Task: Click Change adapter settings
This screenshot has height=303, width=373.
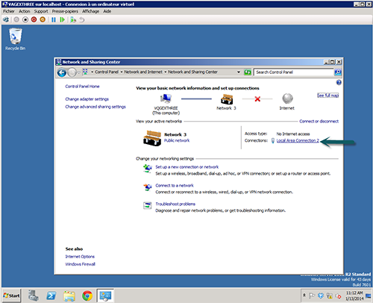Action: [87, 99]
